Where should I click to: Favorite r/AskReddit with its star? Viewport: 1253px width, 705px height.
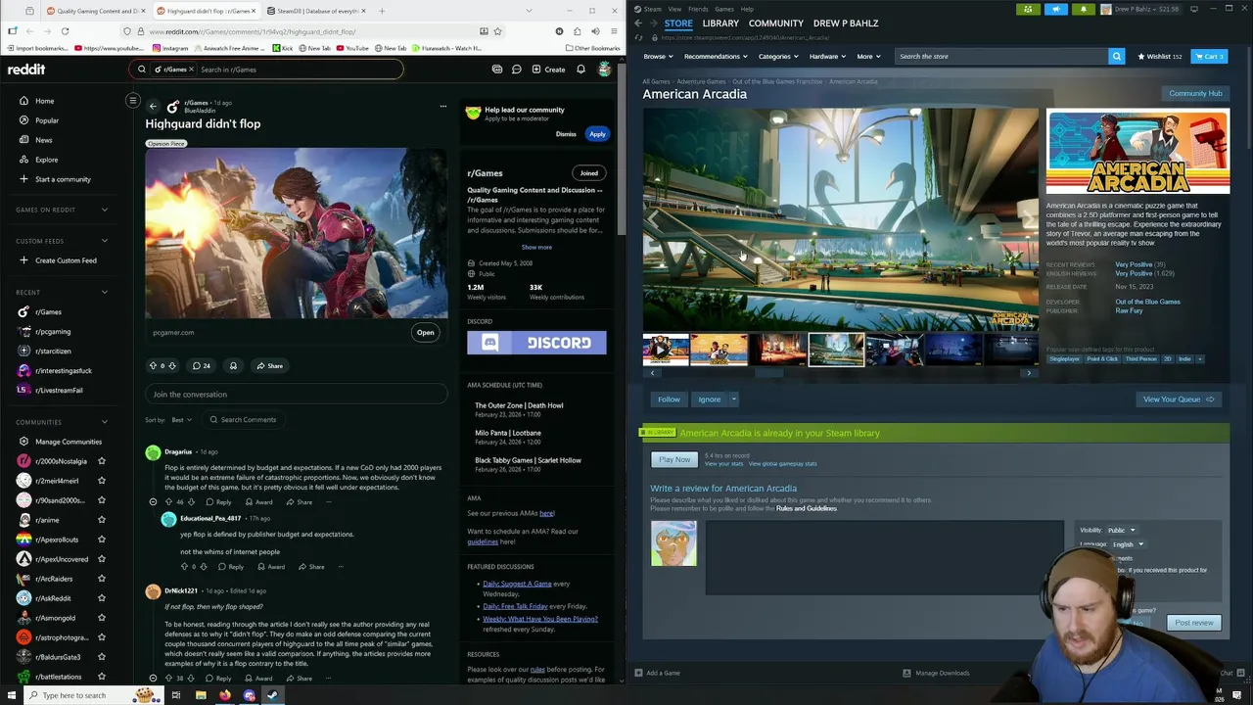(x=101, y=598)
